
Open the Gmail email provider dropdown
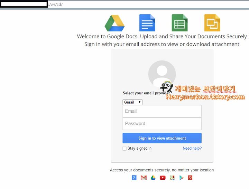pos(132,102)
